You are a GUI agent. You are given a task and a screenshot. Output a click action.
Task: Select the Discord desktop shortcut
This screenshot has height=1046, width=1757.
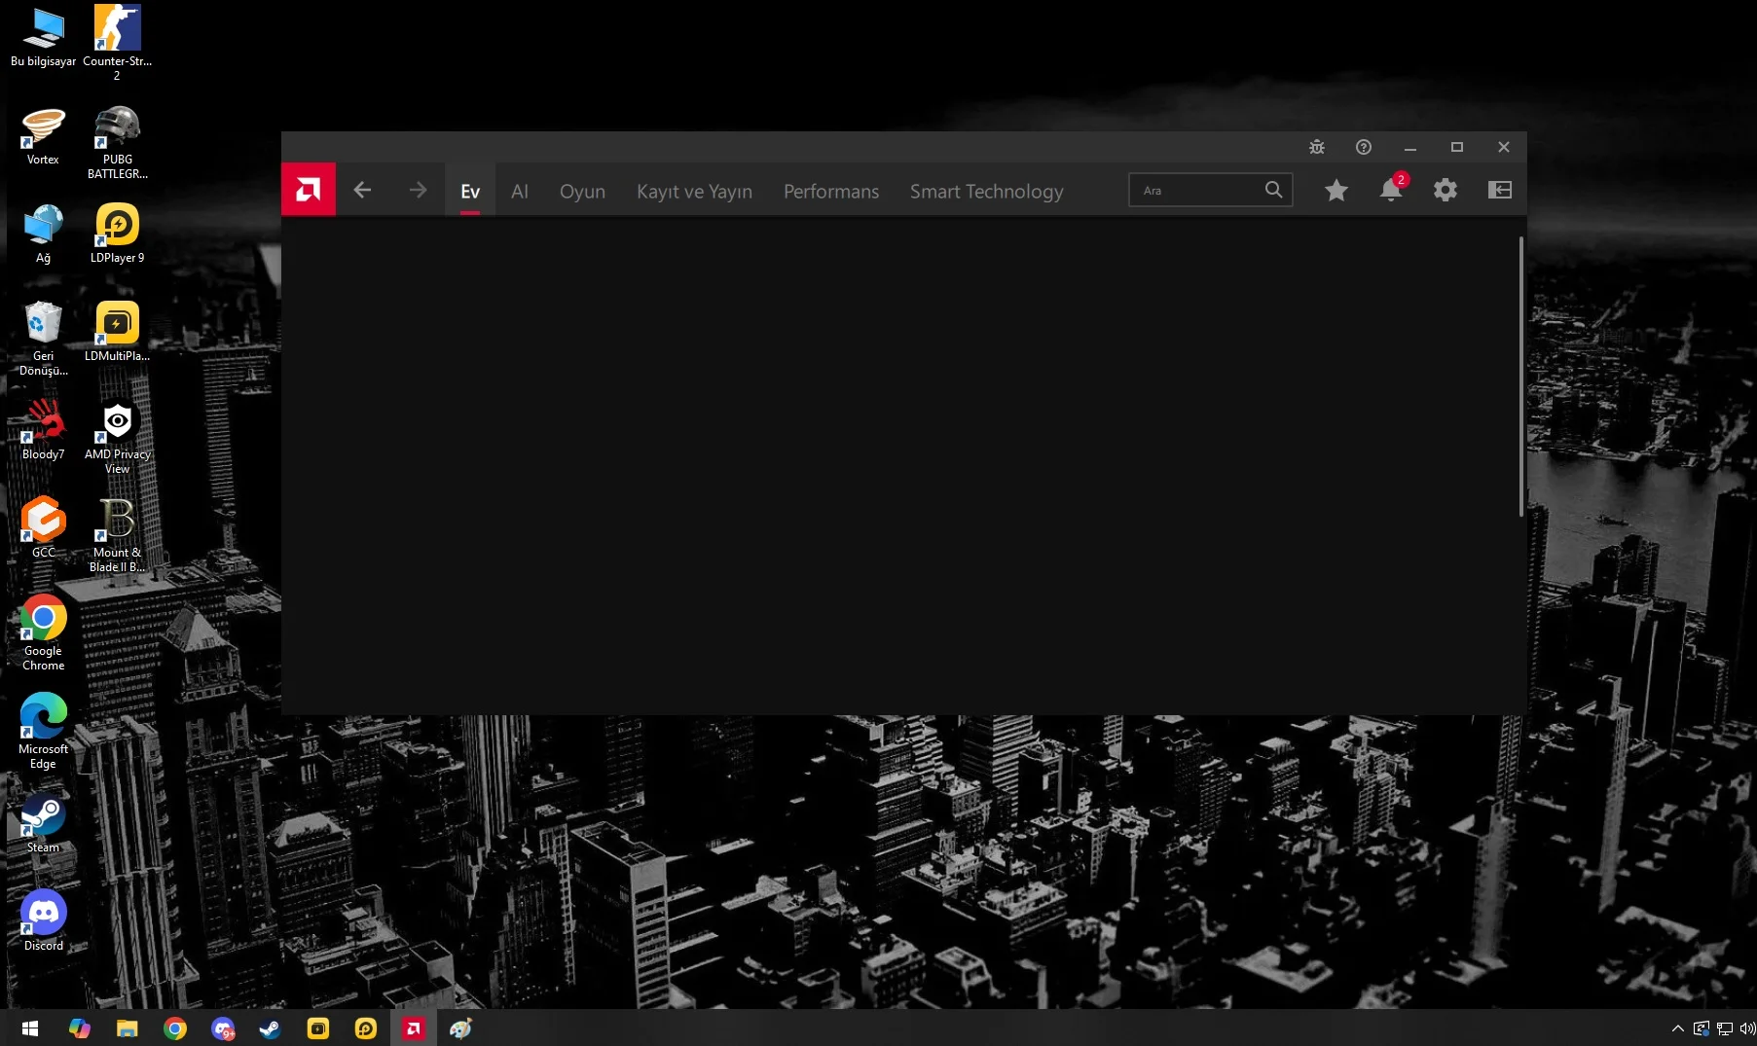coord(43,920)
